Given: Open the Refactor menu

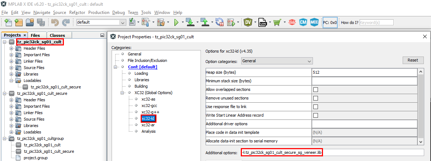Looking at the screenshot, I should click(x=77, y=12).
